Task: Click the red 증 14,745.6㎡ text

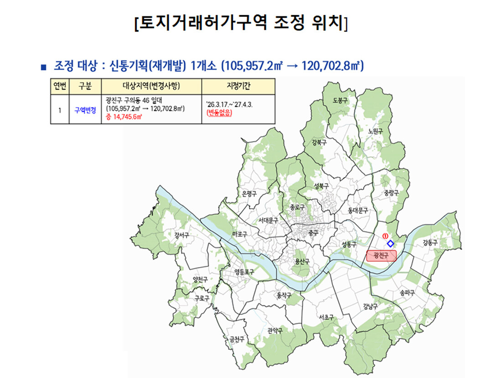Action: click(x=124, y=117)
